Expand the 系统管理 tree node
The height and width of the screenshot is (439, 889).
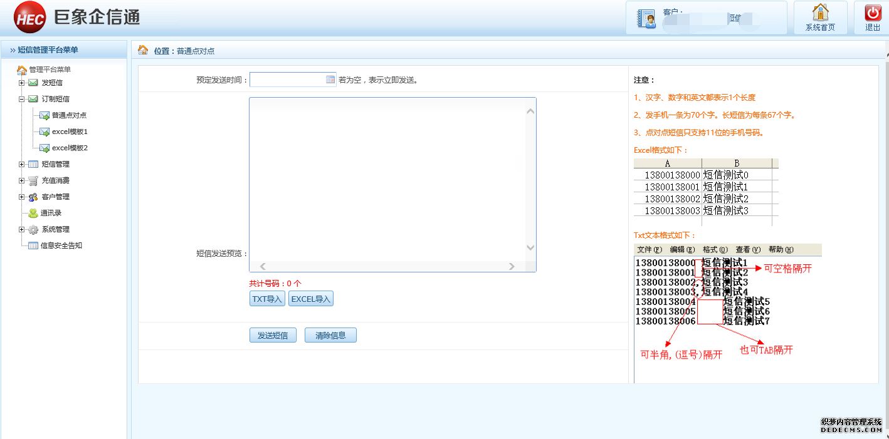pos(22,229)
